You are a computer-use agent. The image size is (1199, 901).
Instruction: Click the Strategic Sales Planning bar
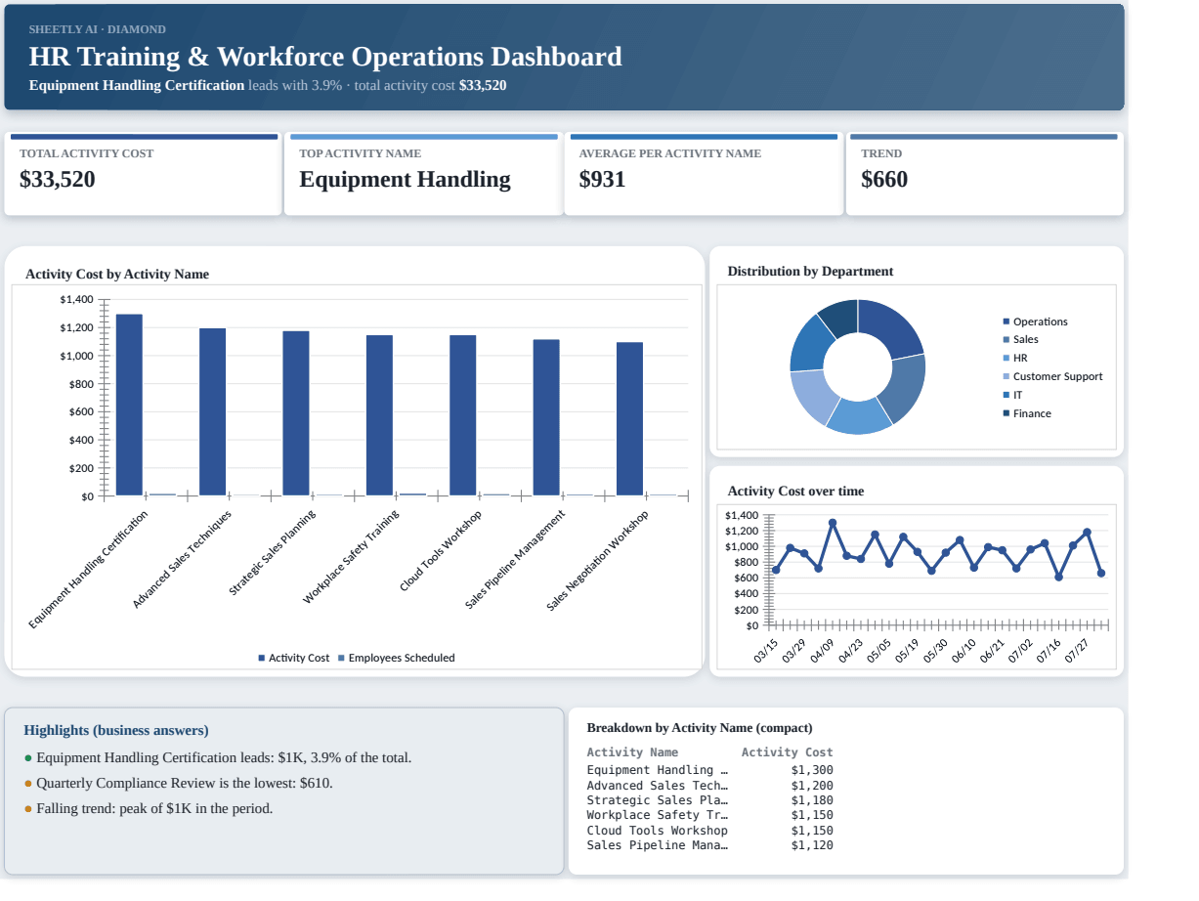296,413
